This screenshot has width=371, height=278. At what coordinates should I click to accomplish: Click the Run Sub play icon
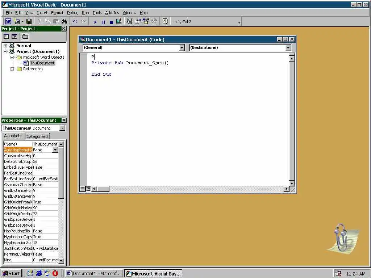click(95, 22)
